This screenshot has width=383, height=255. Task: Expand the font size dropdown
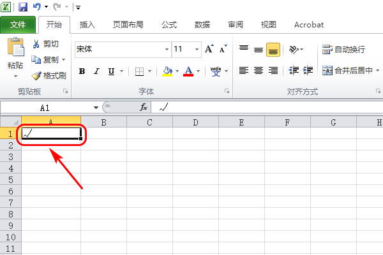(x=197, y=49)
